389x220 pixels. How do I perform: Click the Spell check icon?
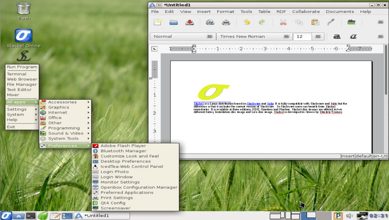[x=352, y=22]
